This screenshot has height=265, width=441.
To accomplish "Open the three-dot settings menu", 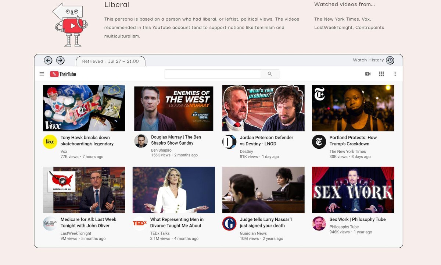I will 395,74.
